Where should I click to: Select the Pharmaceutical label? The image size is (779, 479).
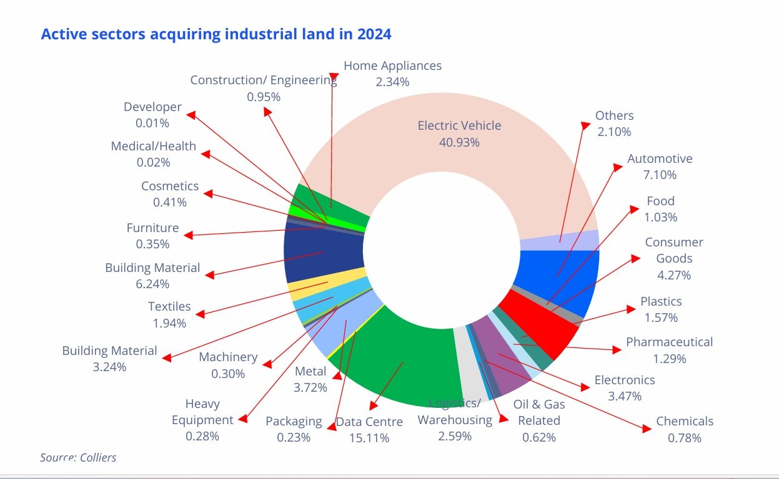click(x=670, y=350)
